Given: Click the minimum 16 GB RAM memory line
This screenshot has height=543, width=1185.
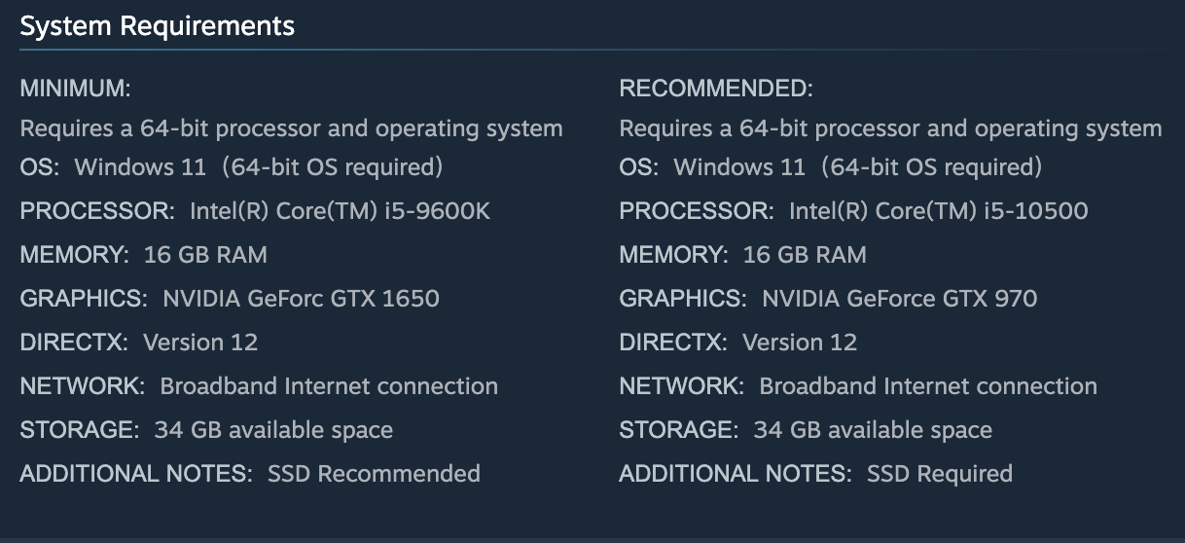Looking at the screenshot, I should 143,255.
